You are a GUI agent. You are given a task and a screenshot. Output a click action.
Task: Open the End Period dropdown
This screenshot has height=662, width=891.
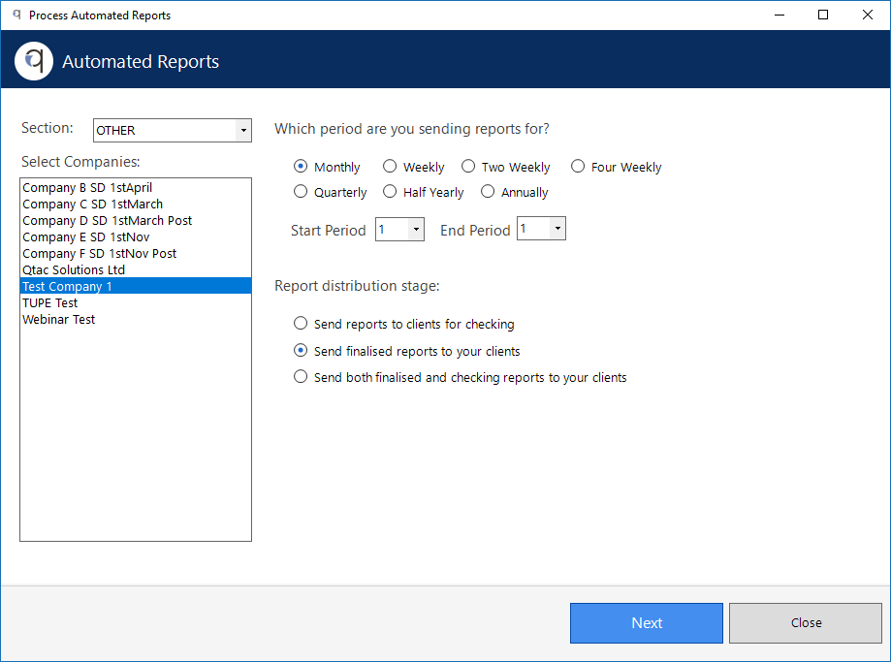tap(541, 229)
